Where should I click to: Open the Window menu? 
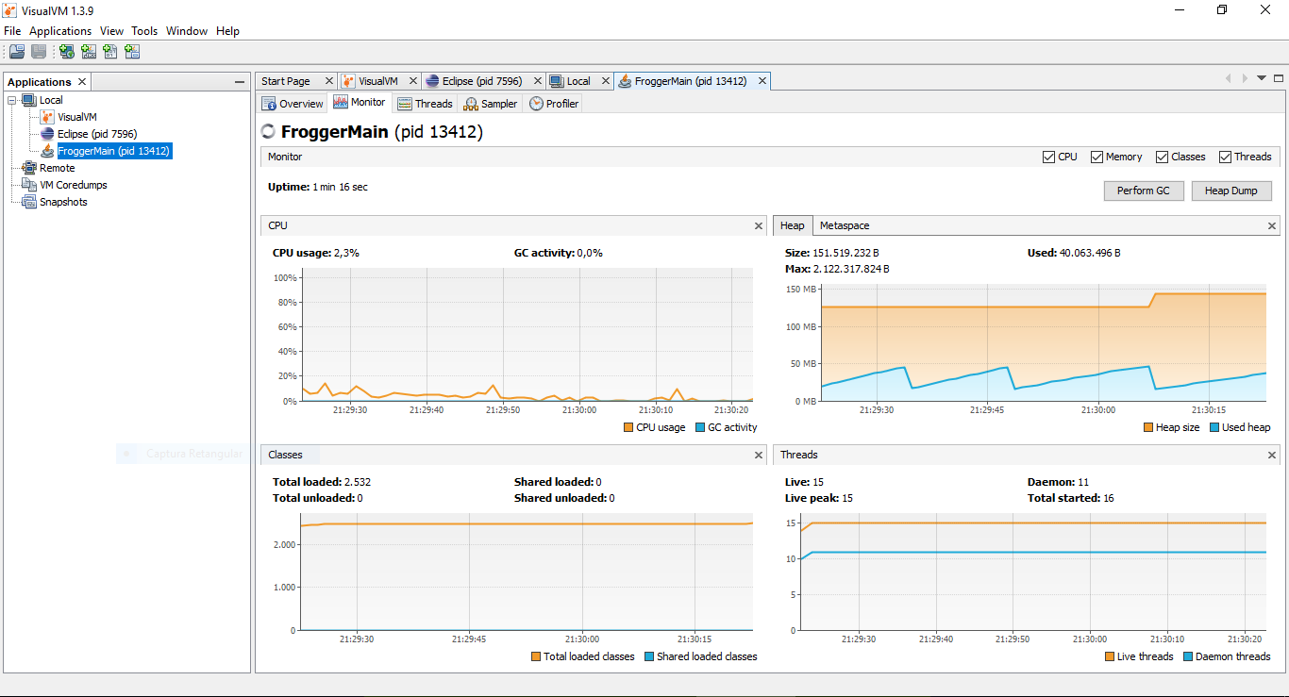coord(187,31)
